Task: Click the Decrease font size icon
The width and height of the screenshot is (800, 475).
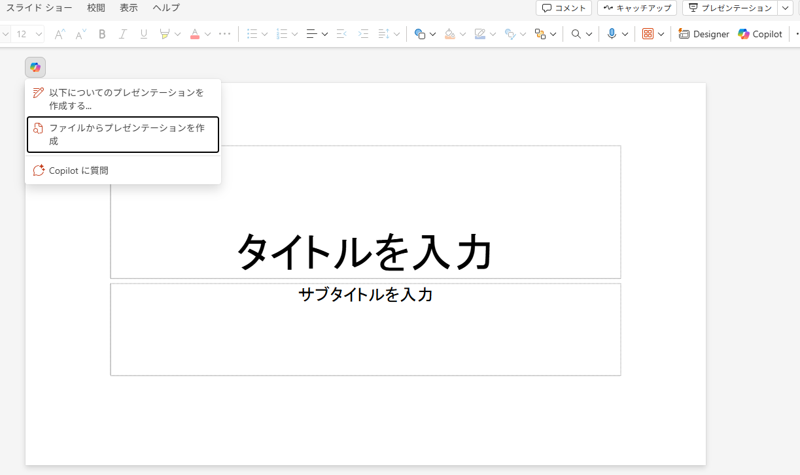Action: [80, 34]
